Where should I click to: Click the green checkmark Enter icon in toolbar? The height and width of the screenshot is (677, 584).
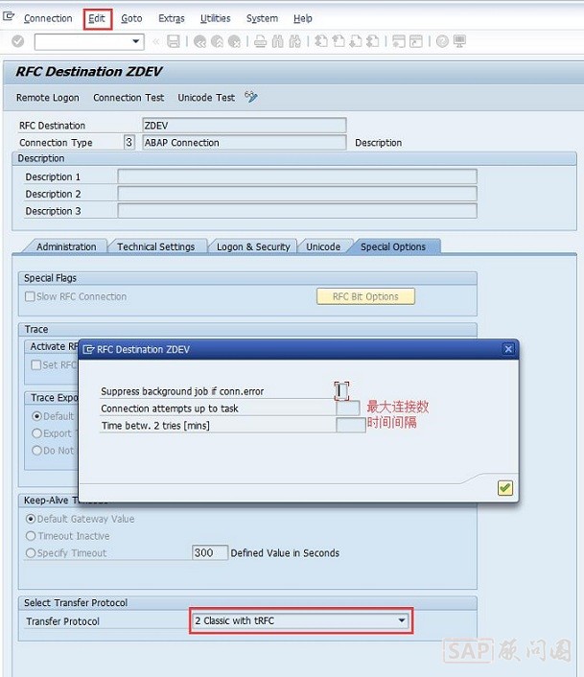17,41
